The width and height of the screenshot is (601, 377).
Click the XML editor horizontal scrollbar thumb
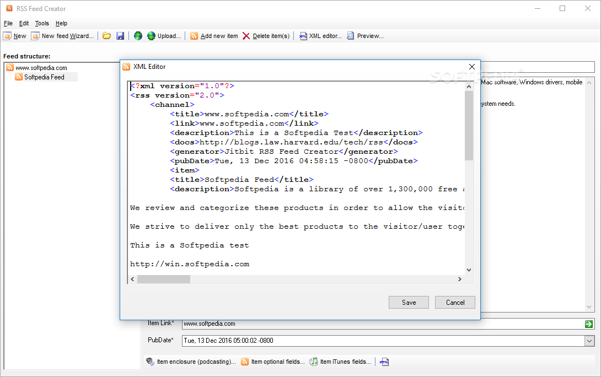(164, 279)
